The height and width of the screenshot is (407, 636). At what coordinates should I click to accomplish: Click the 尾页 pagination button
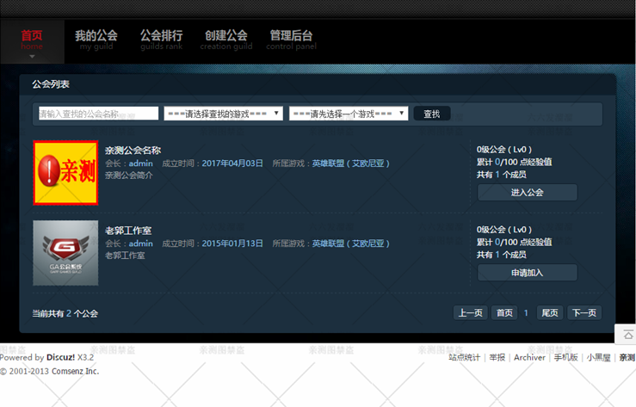click(550, 313)
